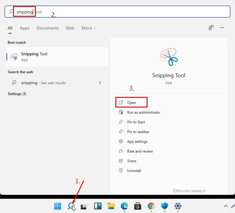Image resolution: width=235 pixels, height=213 pixels.
Task: Click snipping - See web results
Action: point(57,83)
